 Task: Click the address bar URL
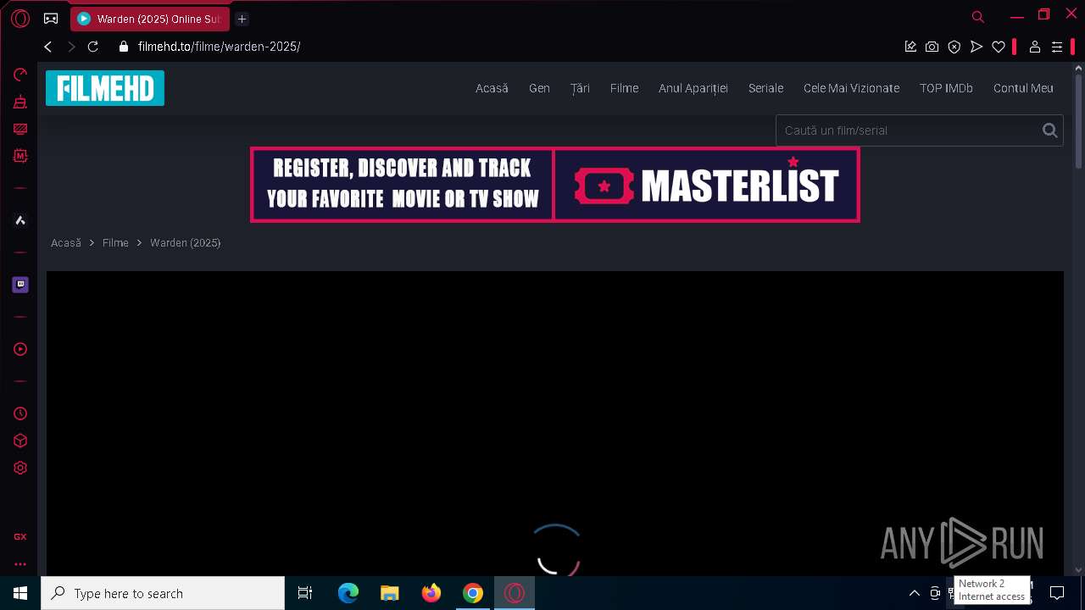(x=219, y=47)
